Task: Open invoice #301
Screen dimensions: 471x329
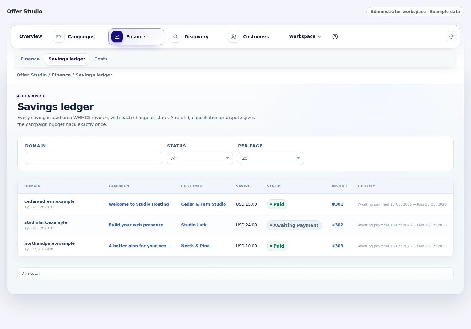Action: [x=338, y=204]
